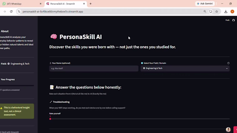
Task: Click the Ask Gemini button
Action: pyautogui.click(x=205, y=4)
